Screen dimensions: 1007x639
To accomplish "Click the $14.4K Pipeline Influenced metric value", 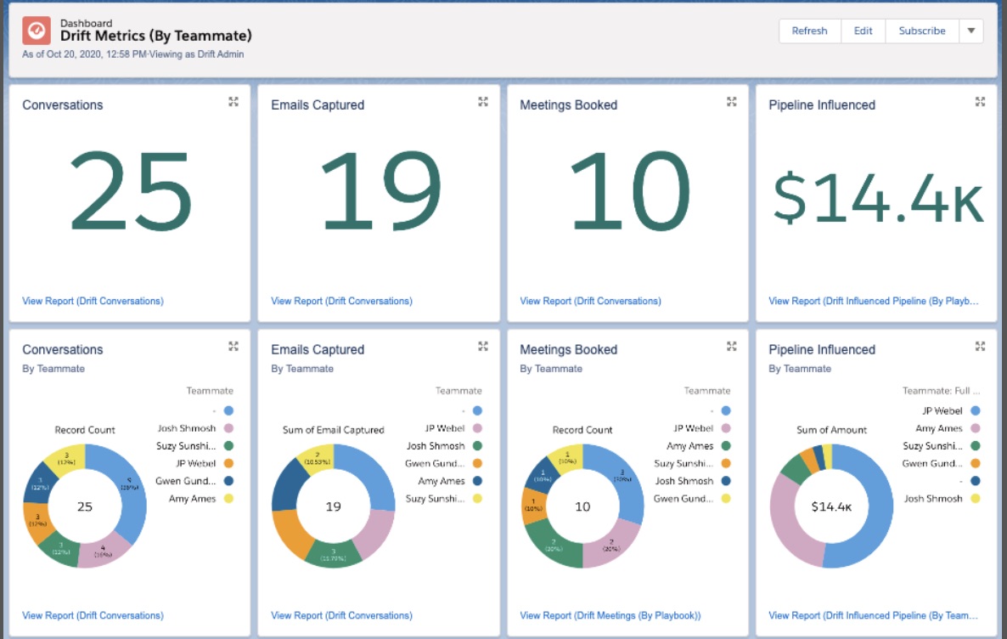I will click(877, 198).
